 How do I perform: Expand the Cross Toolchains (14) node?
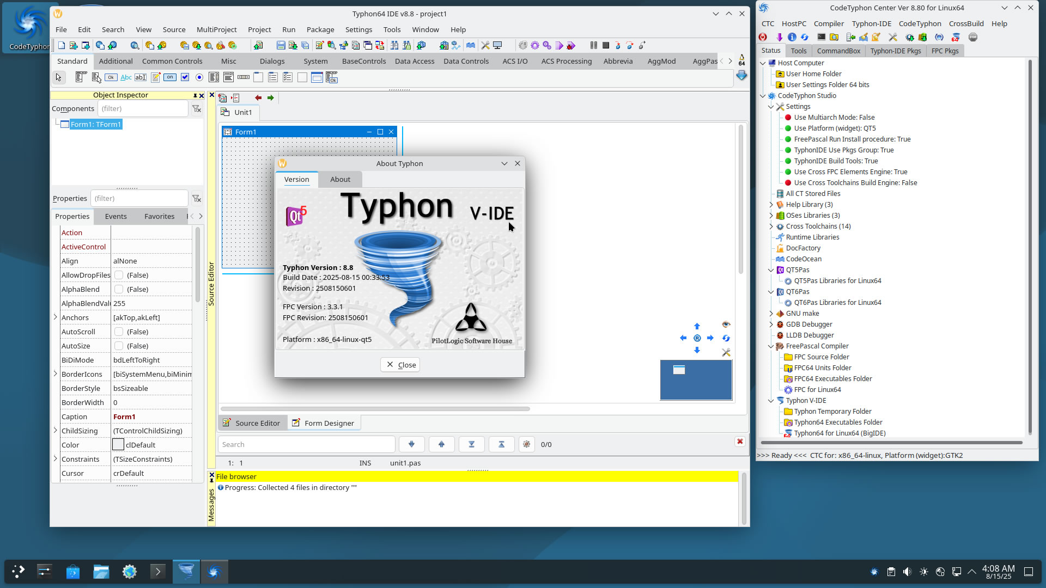(771, 226)
